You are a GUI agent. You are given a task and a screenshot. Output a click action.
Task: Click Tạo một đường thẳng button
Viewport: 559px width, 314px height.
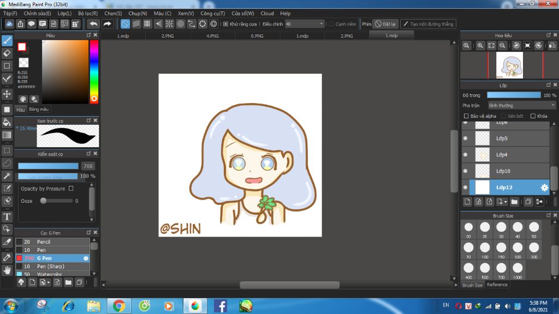tap(428, 24)
